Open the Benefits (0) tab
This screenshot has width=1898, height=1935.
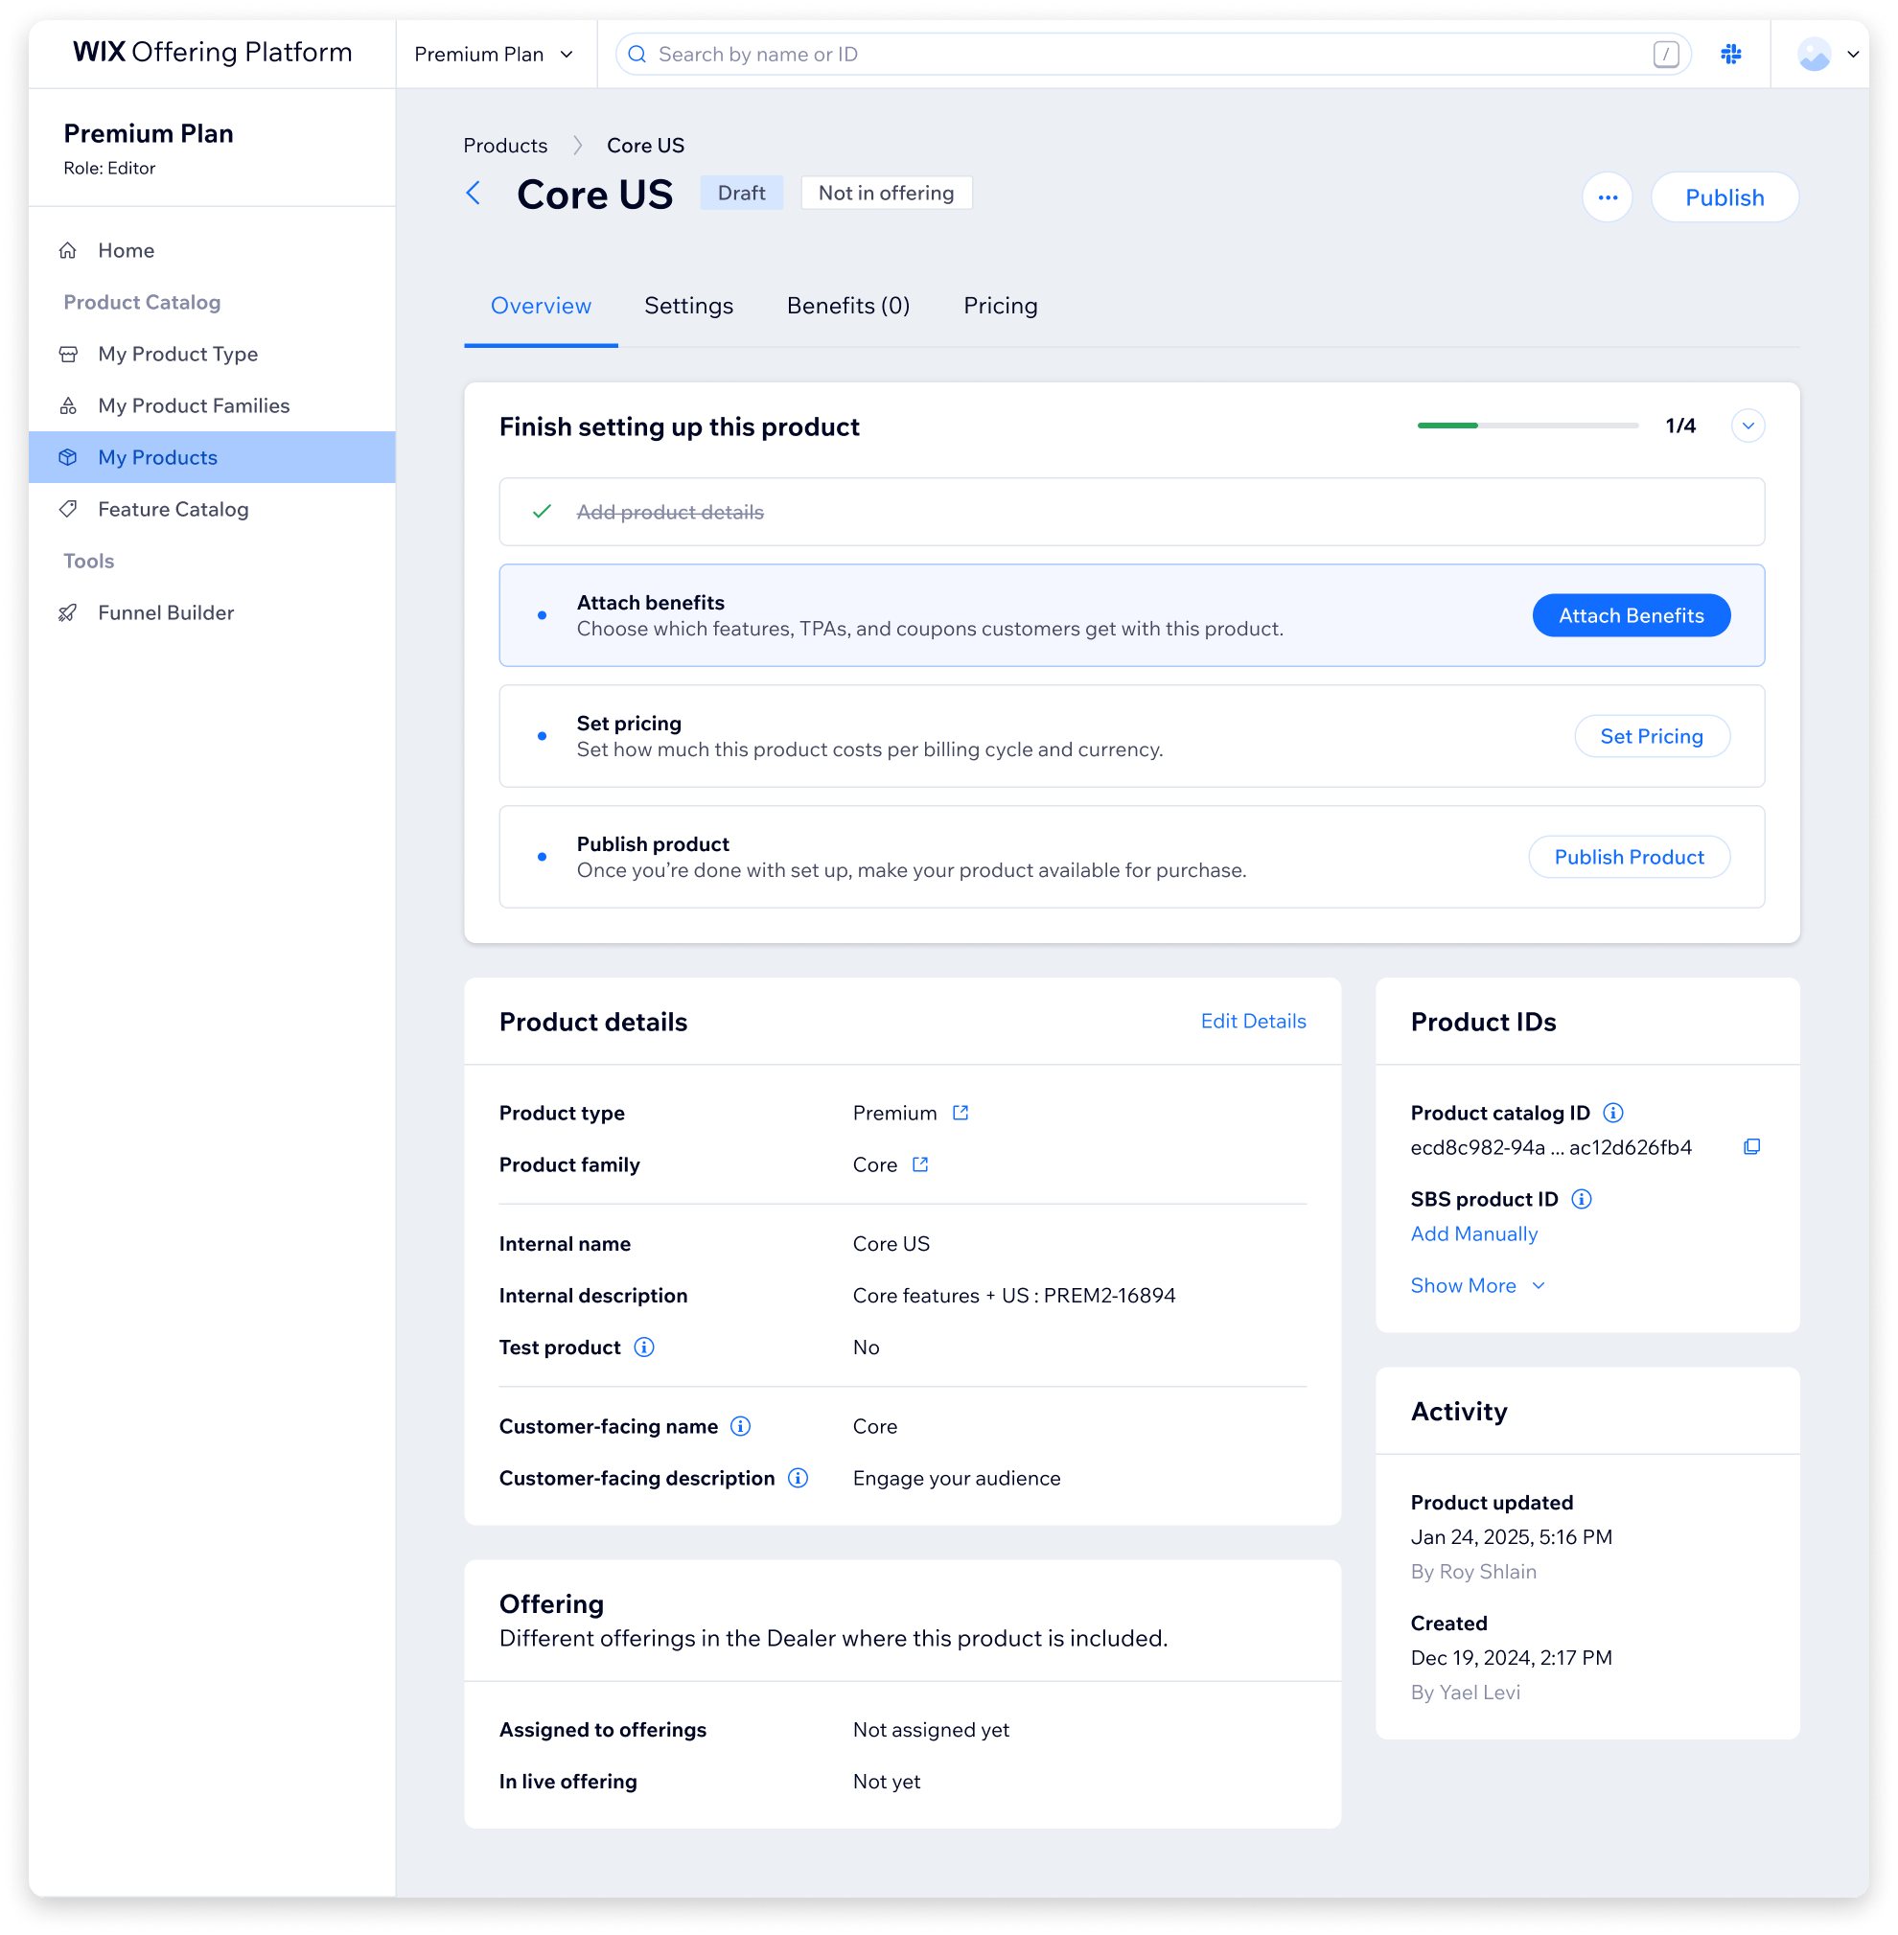click(847, 305)
